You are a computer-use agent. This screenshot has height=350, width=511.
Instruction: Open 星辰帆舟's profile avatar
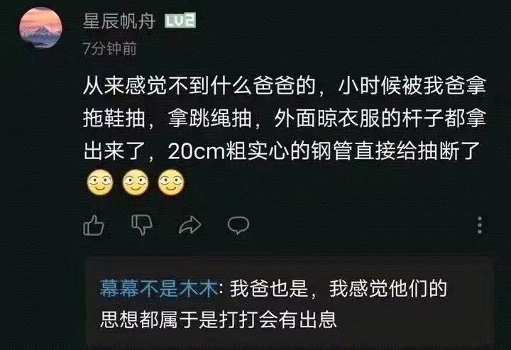[40, 28]
